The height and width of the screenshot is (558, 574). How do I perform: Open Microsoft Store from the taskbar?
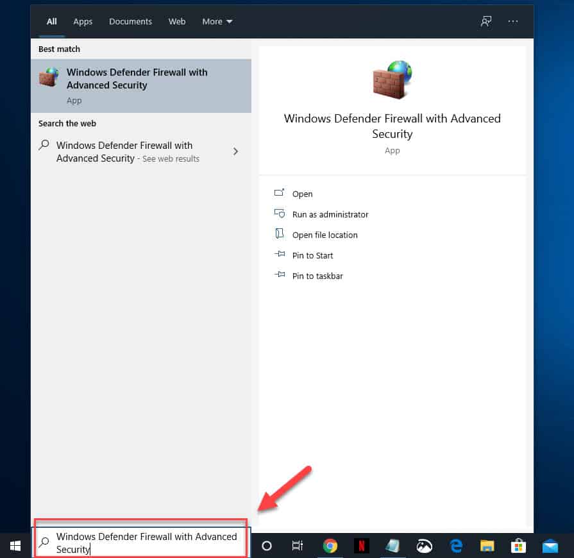click(x=518, y=546)
